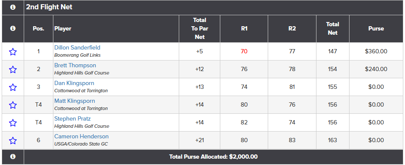405x165 pixels.
Task: View Matt Klingsporn player details
Action: 75,101
